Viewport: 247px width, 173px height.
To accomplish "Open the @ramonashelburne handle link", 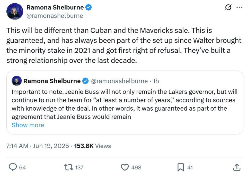I will click(55, 16).
